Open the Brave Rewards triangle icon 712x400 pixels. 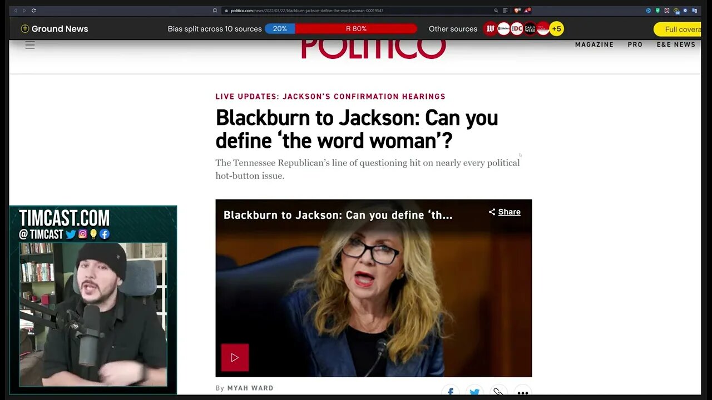[527, 11]
